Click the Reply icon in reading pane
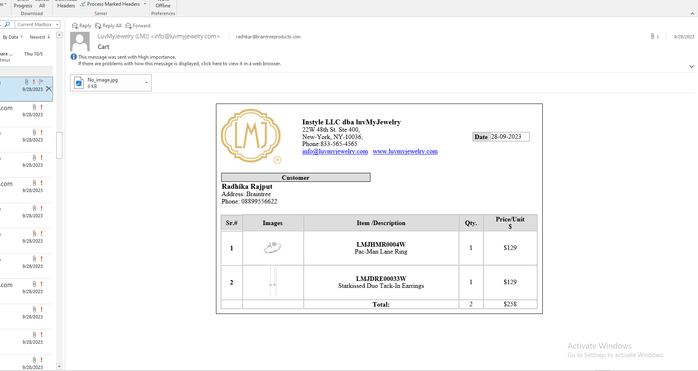The width and height of the screenshot is (698, 371). (x=75, y=26)
